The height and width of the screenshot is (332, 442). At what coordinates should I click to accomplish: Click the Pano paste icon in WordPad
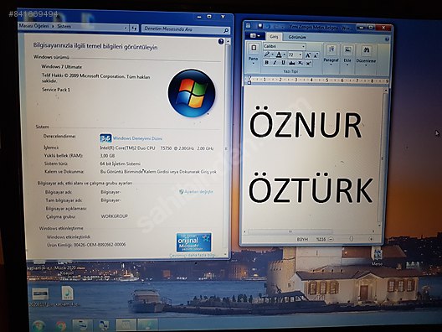click(254, 48)
